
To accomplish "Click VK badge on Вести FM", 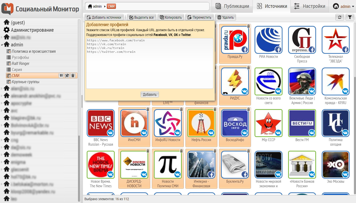I will (312, 133).
